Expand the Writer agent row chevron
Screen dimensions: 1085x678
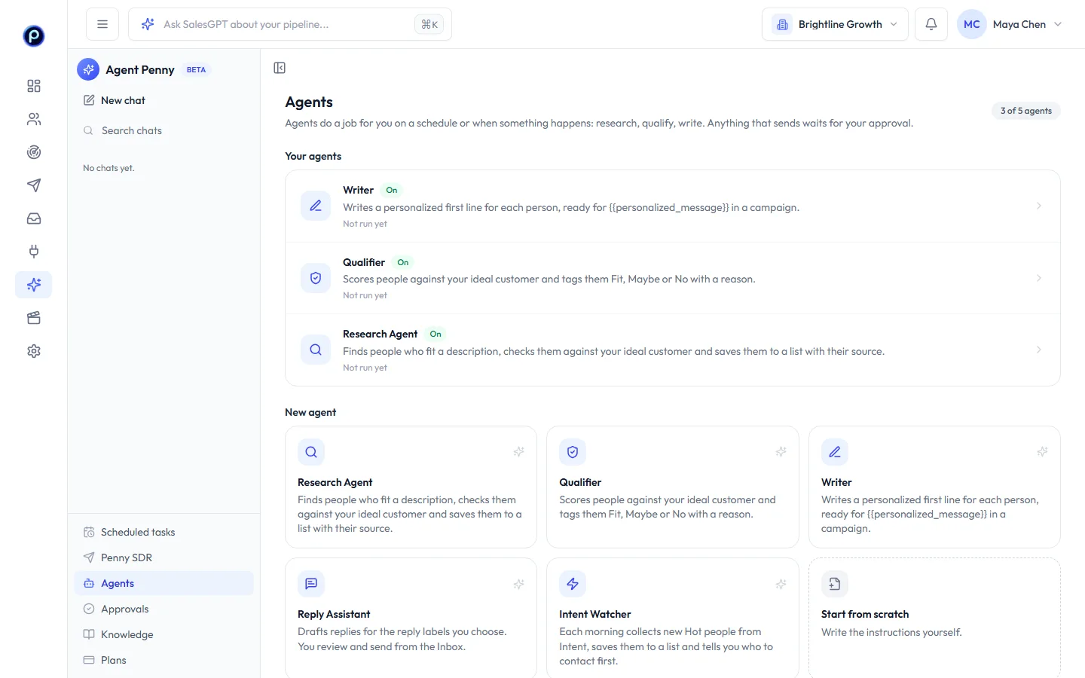click(x=1039, y=206)
